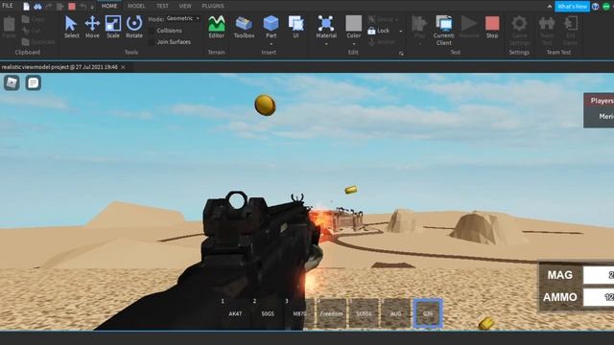Click the new file icon in quick access bar

pos(26,7)
